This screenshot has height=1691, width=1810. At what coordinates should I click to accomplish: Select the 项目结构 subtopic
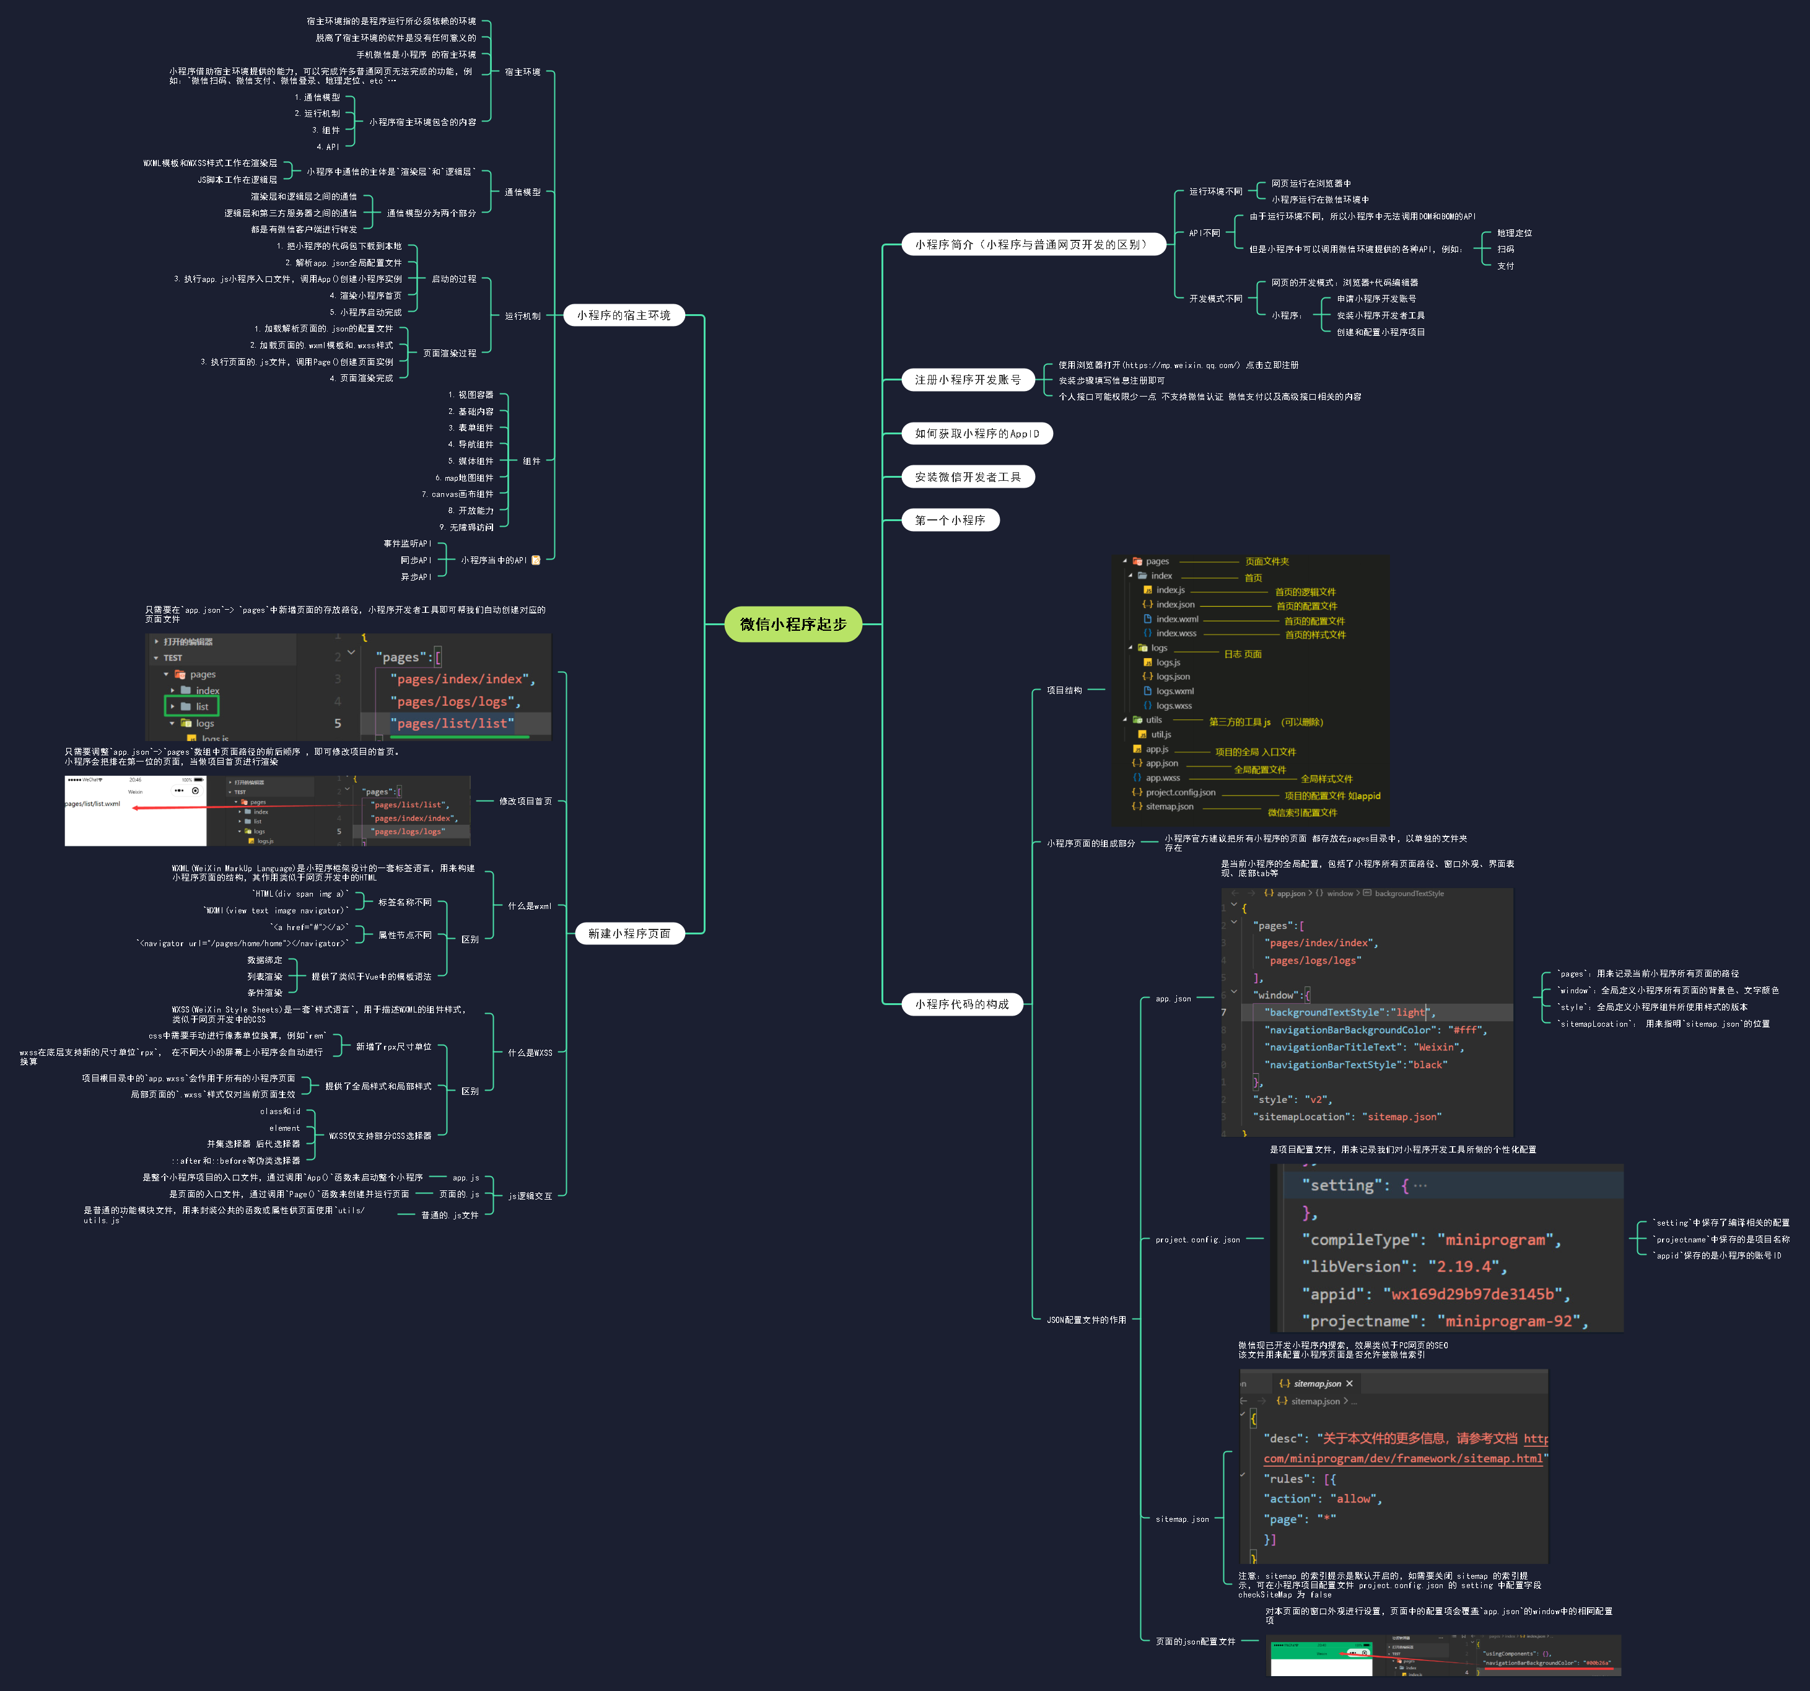click(1064, 690)
